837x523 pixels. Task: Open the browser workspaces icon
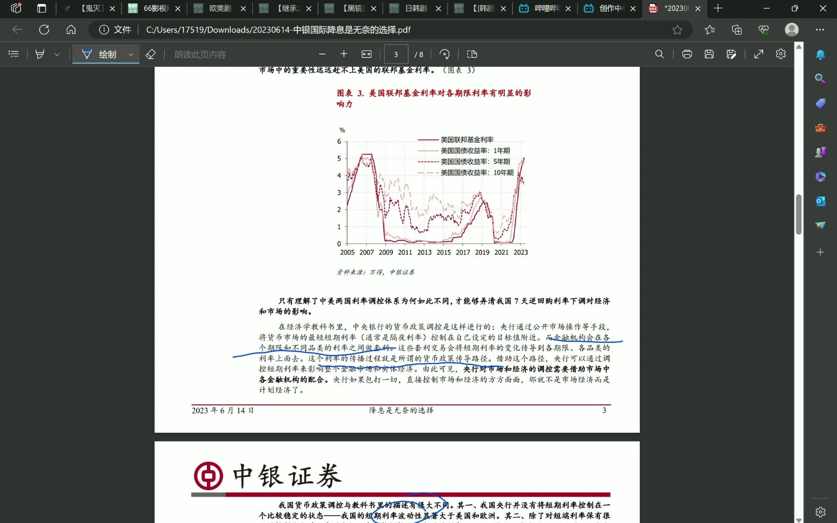(x=16, y=8)
